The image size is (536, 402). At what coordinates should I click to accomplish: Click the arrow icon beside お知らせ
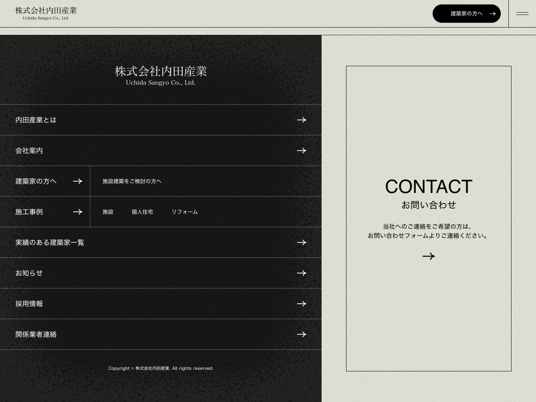click(302, 273)
